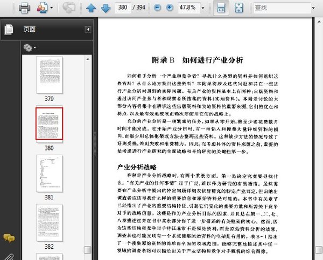Open the attachments paperclip icon
The width and height of the screenshot is (323, 260).
(x=10, y=257)
